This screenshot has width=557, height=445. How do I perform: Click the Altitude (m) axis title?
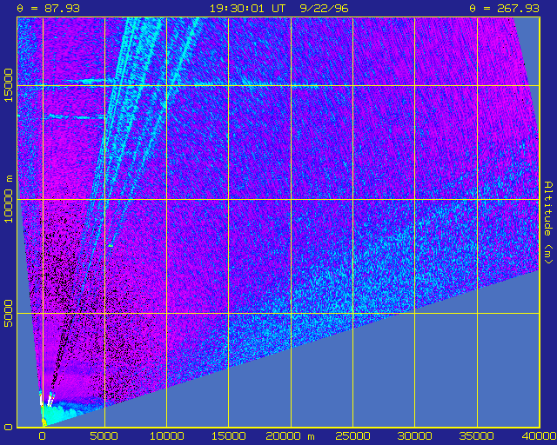549,222
